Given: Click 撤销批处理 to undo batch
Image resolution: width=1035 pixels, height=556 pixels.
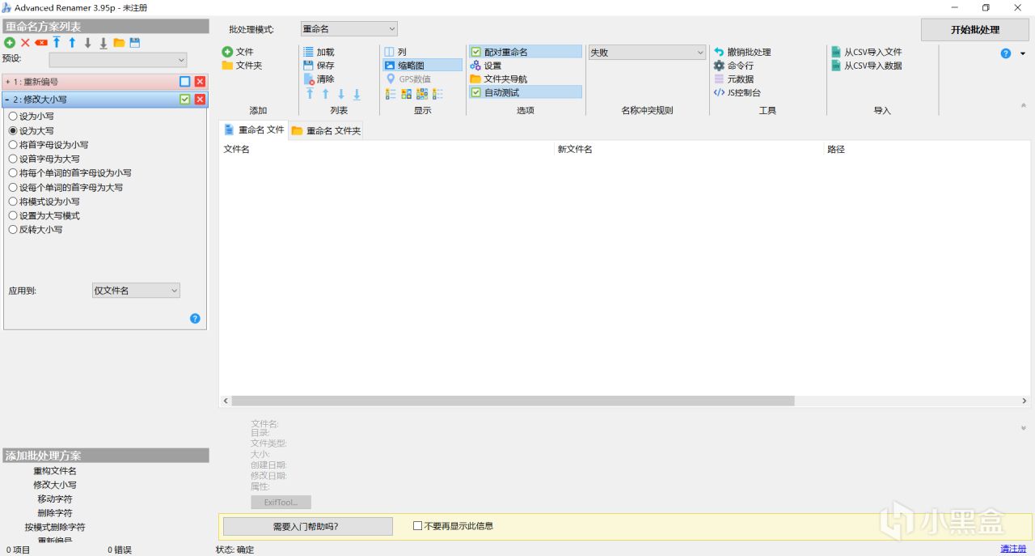Looking at the screenshot, I should [x=742, y=52].
